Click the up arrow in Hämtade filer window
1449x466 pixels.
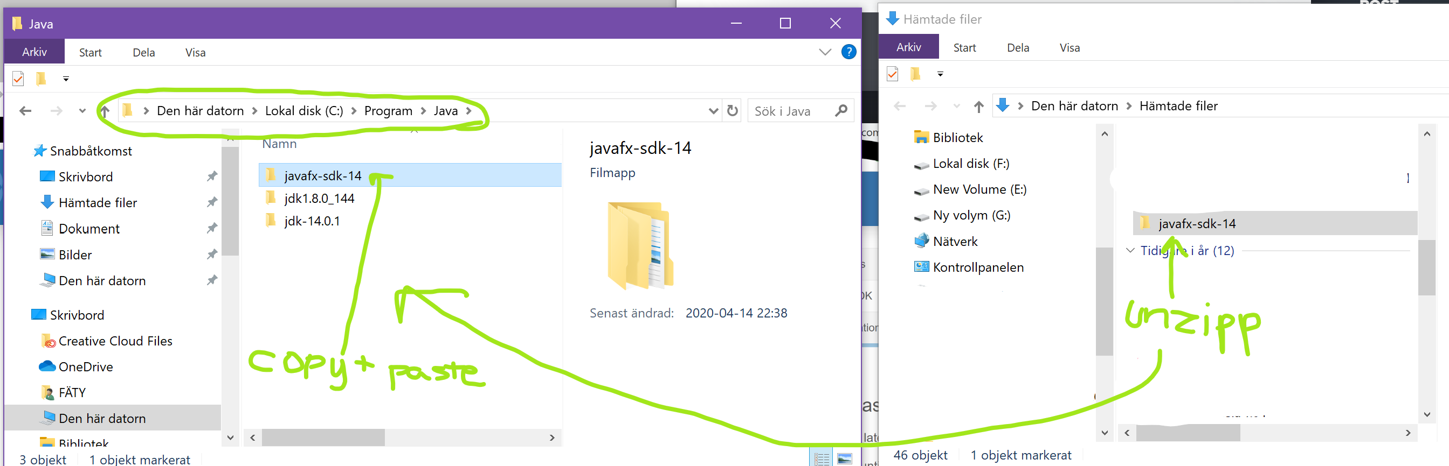click(978, 106)
